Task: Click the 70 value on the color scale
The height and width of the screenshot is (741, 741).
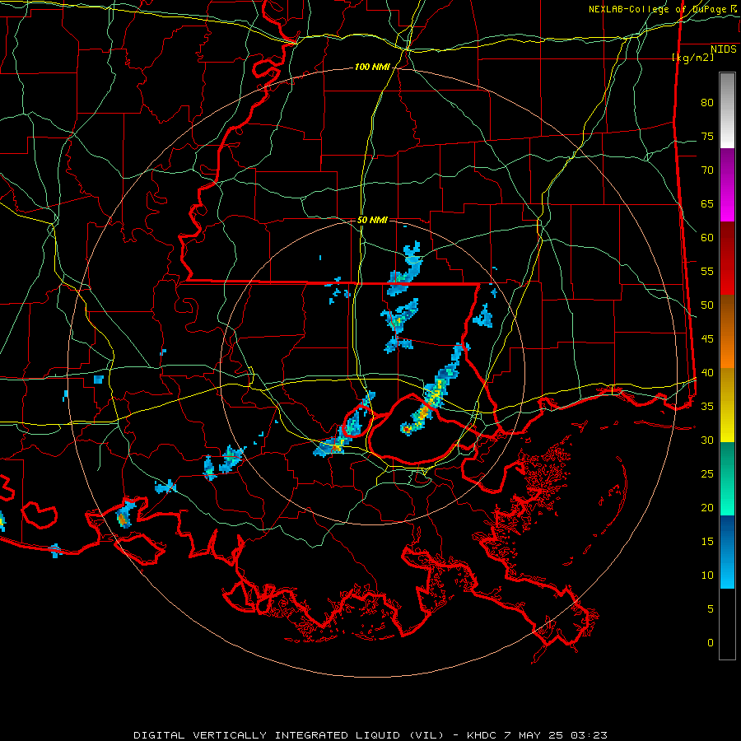Action: pos(707,170)
